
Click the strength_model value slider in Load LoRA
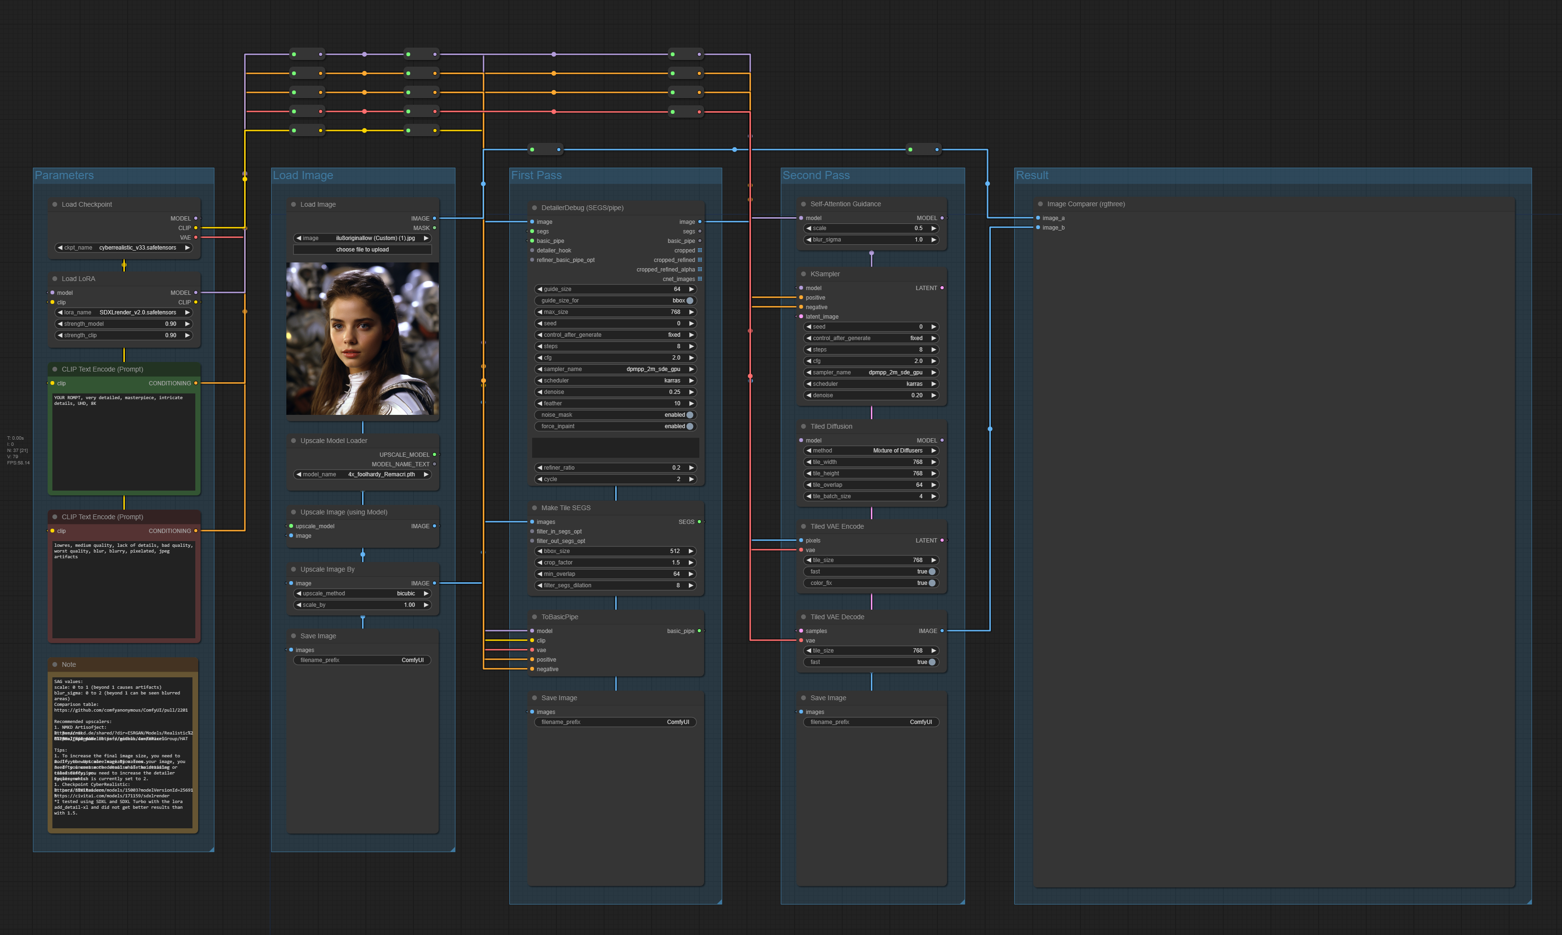pos(124,324)
